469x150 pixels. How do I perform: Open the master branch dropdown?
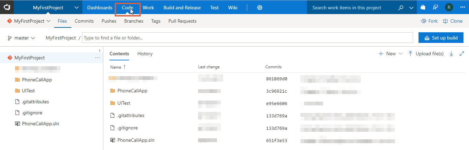(x=21, y=38)
